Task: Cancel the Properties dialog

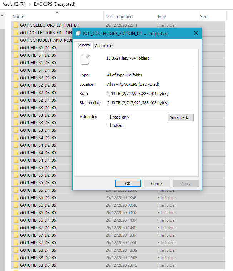Action: point(157,184)
